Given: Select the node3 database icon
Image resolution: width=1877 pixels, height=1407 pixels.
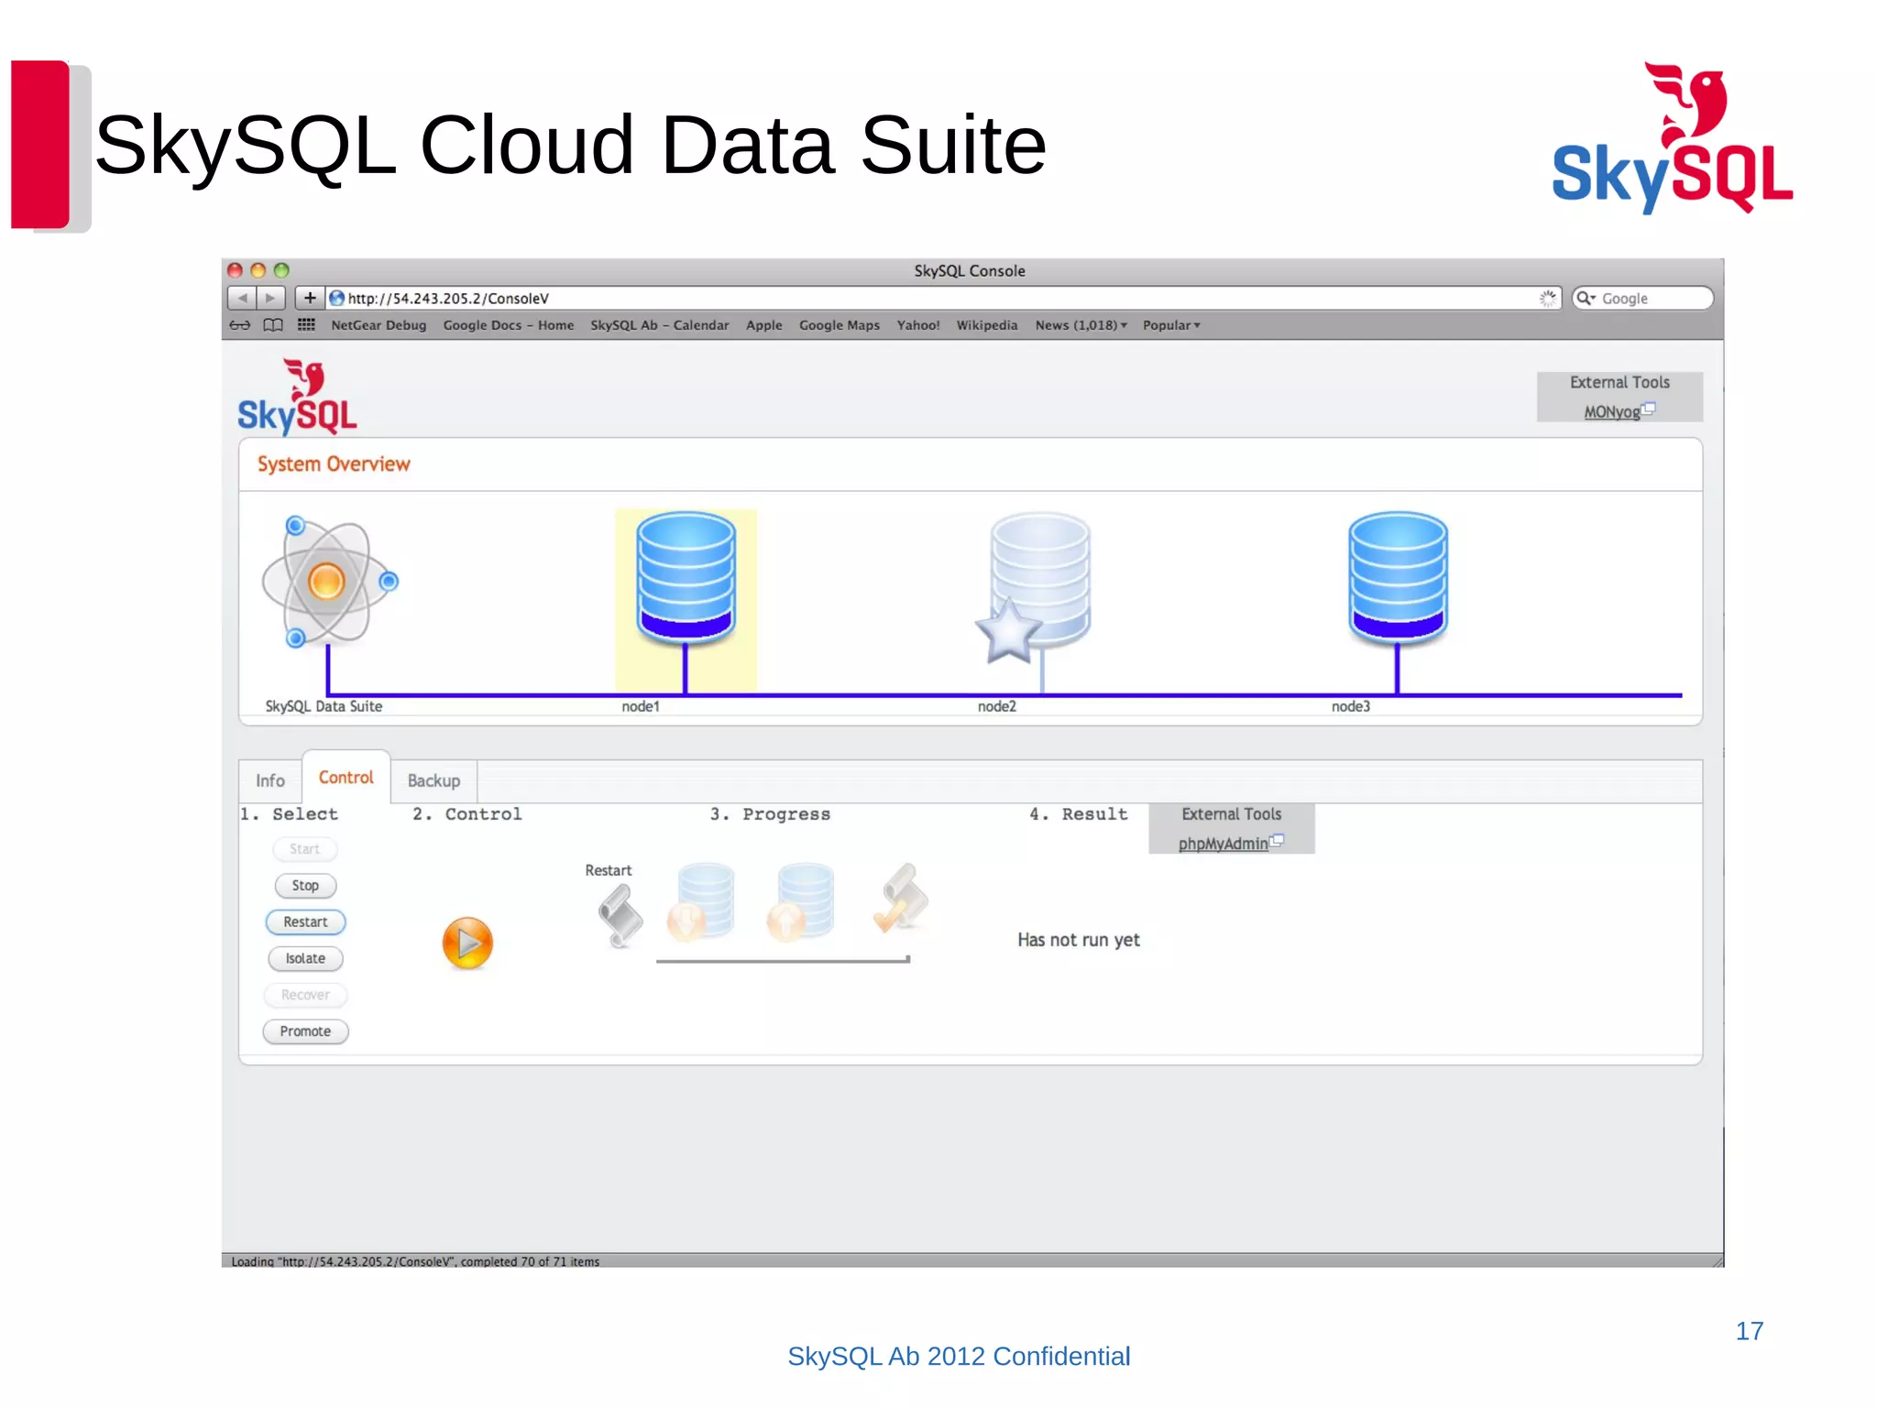Looking at the screenshot, I should (x=1398, y=577).
